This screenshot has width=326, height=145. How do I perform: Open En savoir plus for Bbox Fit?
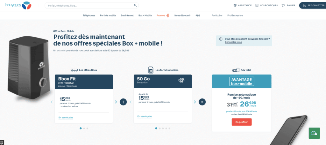(66, 118)
